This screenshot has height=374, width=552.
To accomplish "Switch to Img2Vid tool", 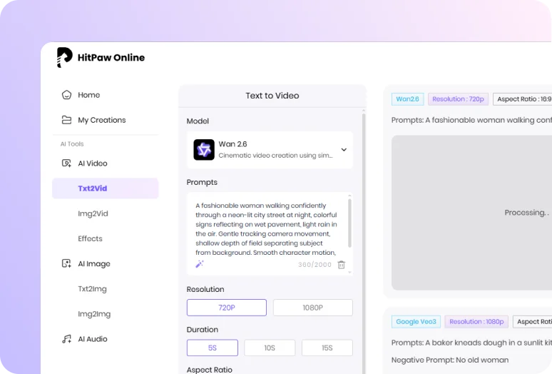I will [x=93, y=213].
